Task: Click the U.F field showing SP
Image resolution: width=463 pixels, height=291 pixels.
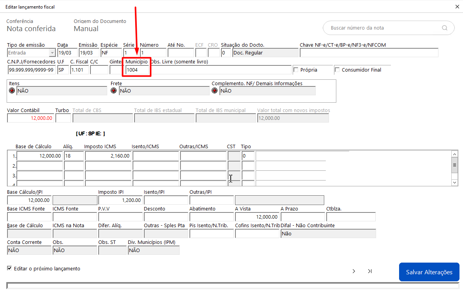Action: point(63,70)
